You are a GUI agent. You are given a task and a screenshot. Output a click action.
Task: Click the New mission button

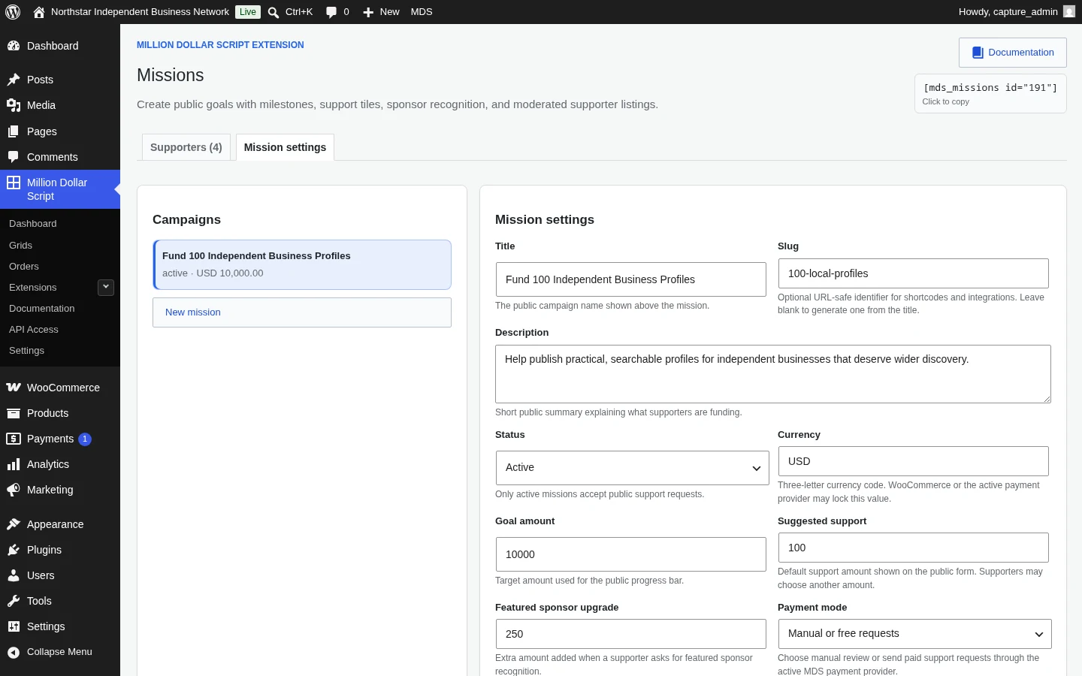[302, 312]
